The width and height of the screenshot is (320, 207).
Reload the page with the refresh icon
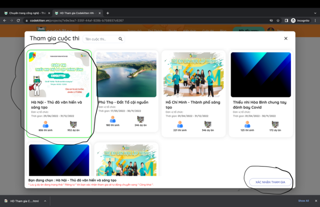pos(18,21)
